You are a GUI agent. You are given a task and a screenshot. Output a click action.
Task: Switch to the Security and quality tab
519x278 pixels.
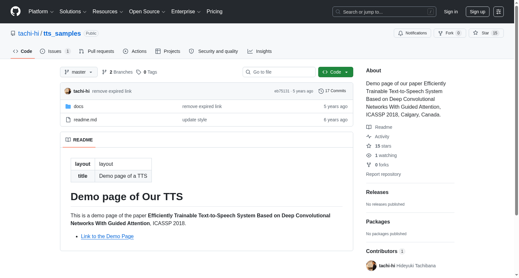tap(213, 51)
